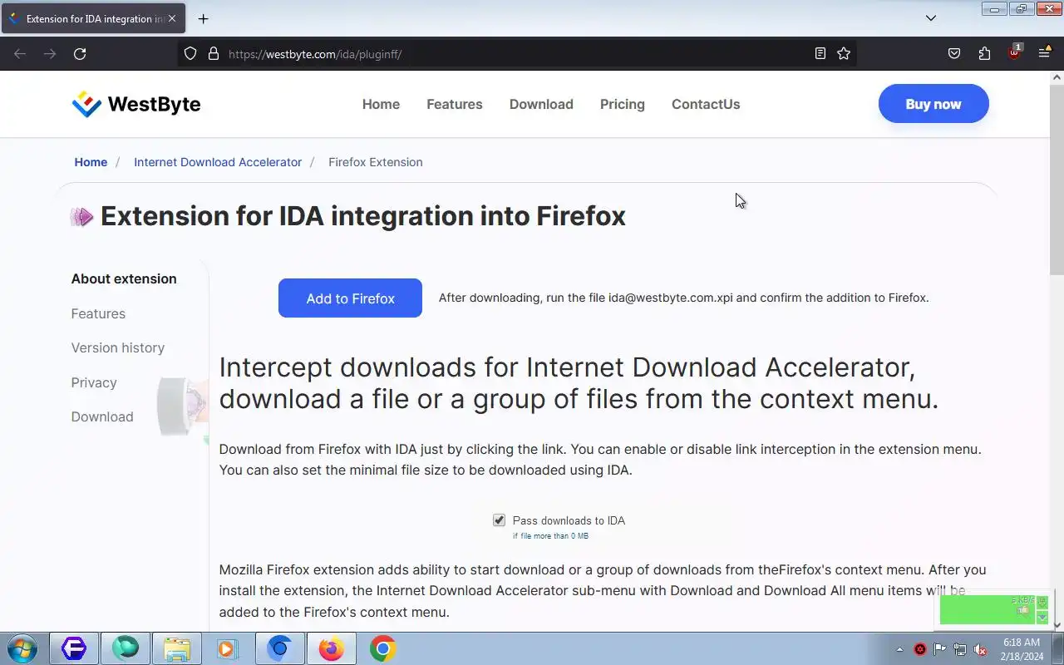Open the network tray icon
Viewport: 1064px width, 665px height.
coord(960,649)
